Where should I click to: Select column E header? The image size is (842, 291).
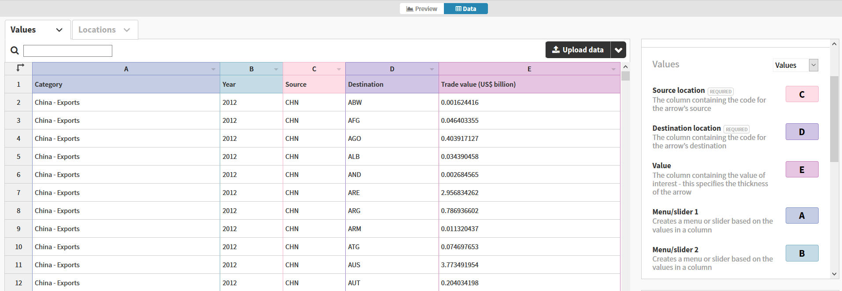click(x=529, y=69)
